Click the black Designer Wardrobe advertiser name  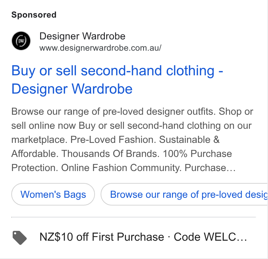click(x=82, y=36)
